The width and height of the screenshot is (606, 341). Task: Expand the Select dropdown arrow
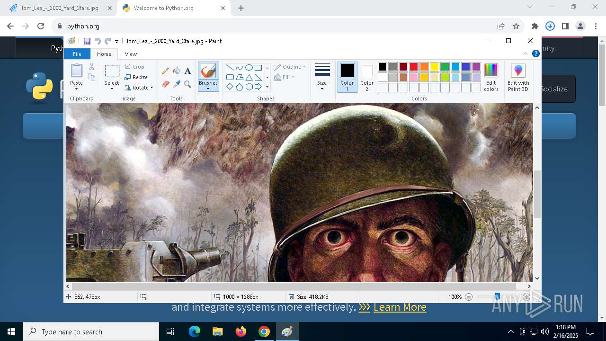[x=112, y=89]
